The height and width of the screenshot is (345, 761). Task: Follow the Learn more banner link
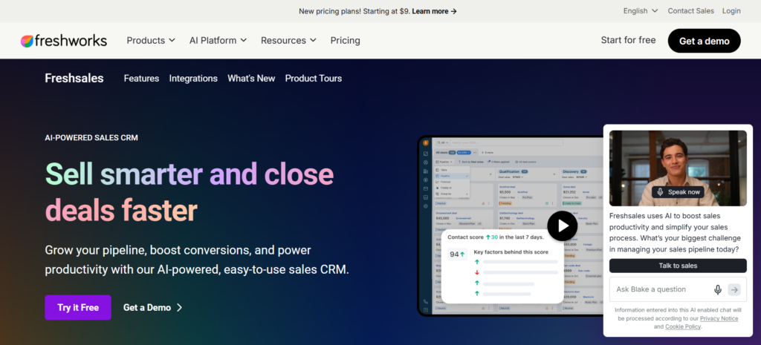click(434, 10)
